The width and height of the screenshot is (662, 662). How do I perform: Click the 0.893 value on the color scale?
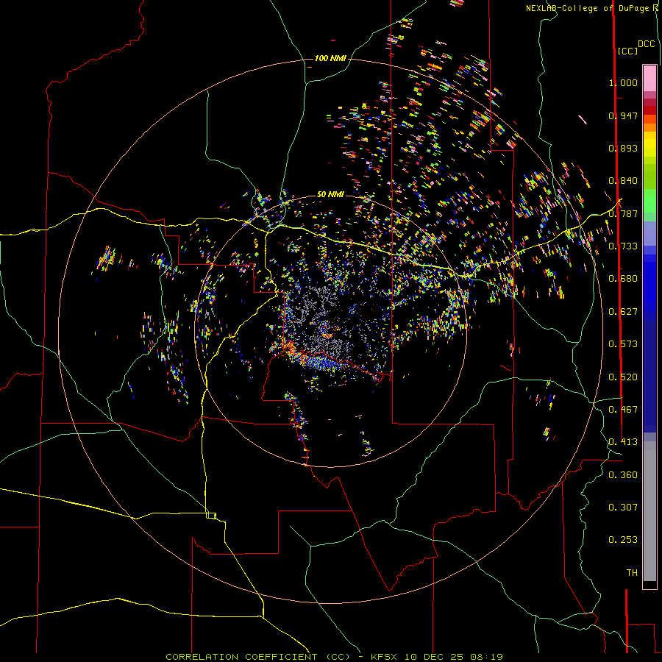[x=623, y=148]
